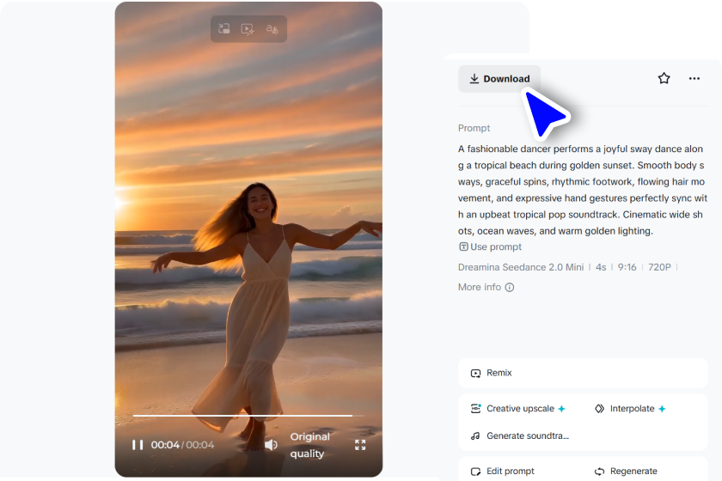Select the Interpolate option

pos(630,409)
